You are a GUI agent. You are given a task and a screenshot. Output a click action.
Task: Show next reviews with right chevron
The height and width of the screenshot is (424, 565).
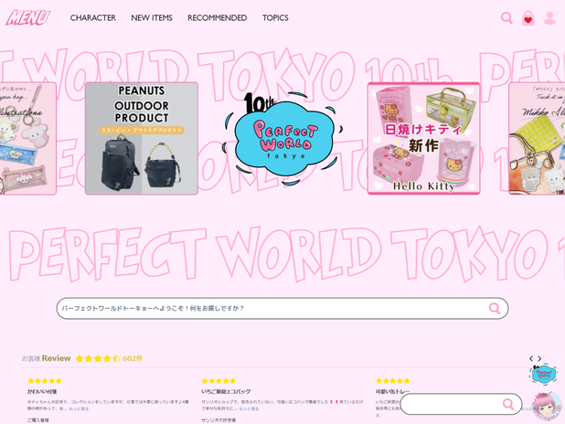coord(539,358)
